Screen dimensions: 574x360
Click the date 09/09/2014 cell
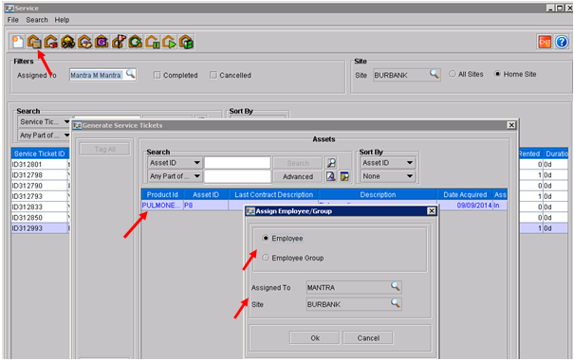coord(465,205)
